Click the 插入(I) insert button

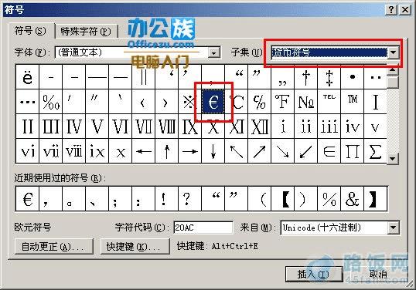[x=314, y=275]
